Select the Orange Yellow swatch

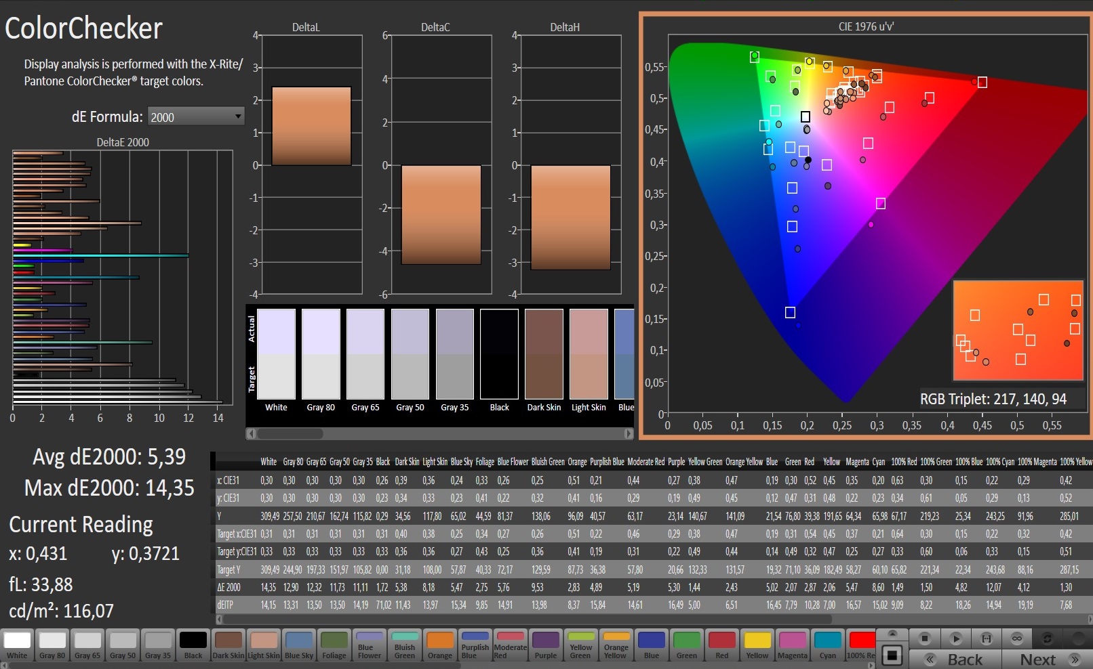tap(616, 645)
